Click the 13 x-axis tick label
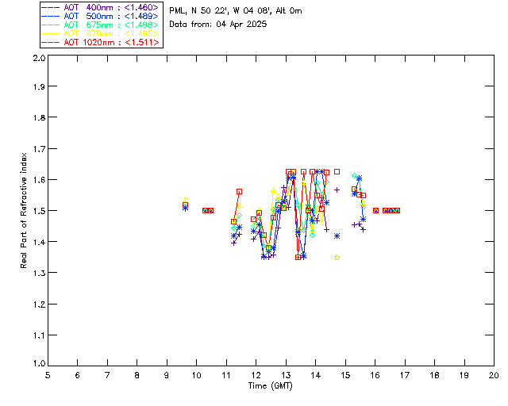The width and height of the screenshot is (508, 406). tap(286, 375)
